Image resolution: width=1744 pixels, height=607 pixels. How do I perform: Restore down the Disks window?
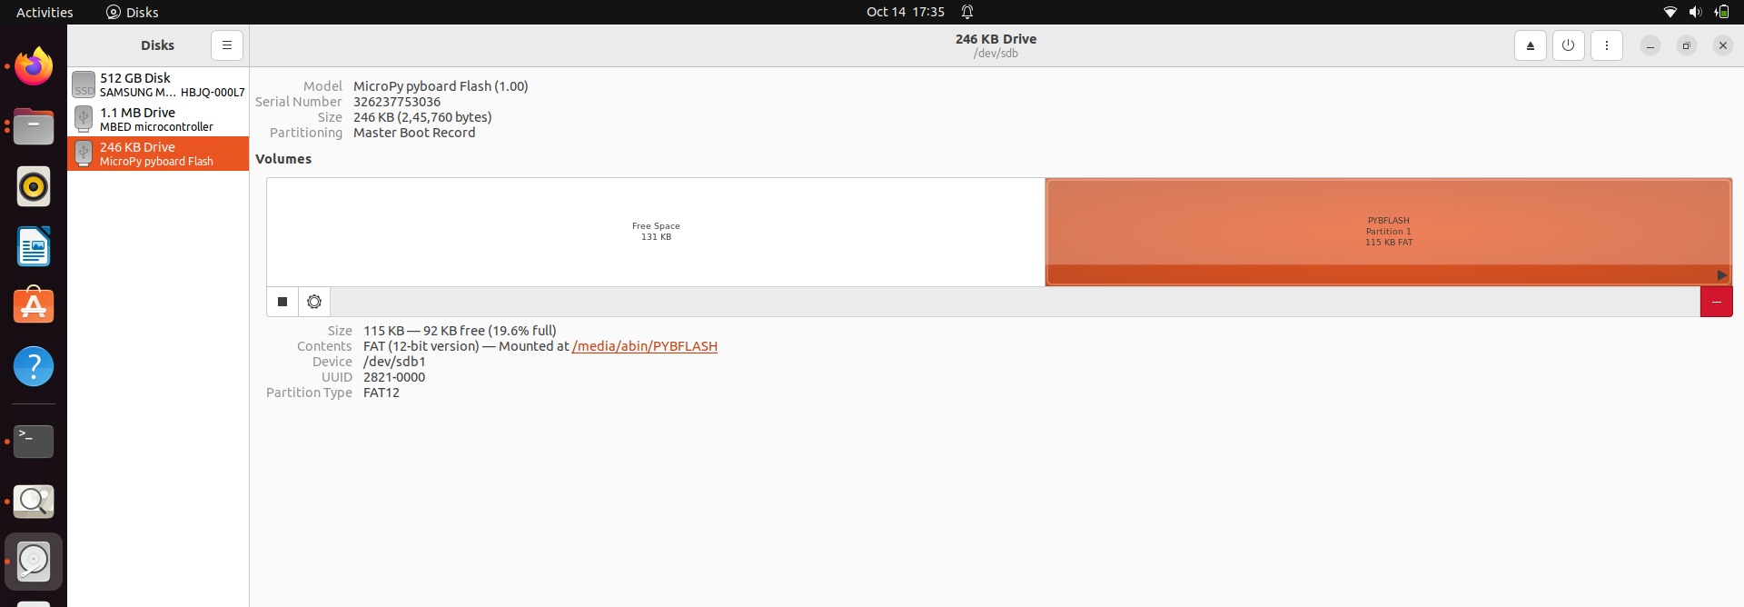[x=1687, y=45]
